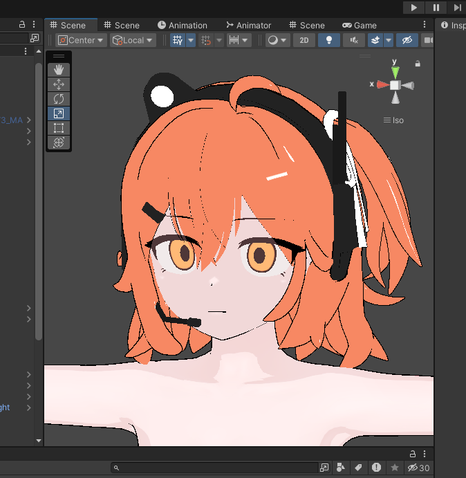Open the Search by Label filter
This screenshot has height=478, width=466.
click(358, 468)
